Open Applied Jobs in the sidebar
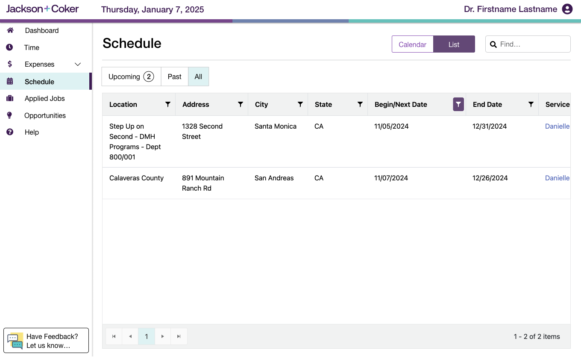The image size is (581, 359). [45, 98]
